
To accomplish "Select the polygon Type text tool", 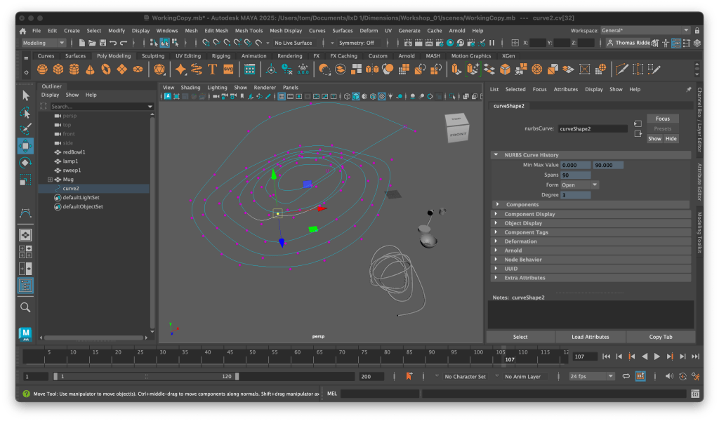I will click(x=213, y=69).
